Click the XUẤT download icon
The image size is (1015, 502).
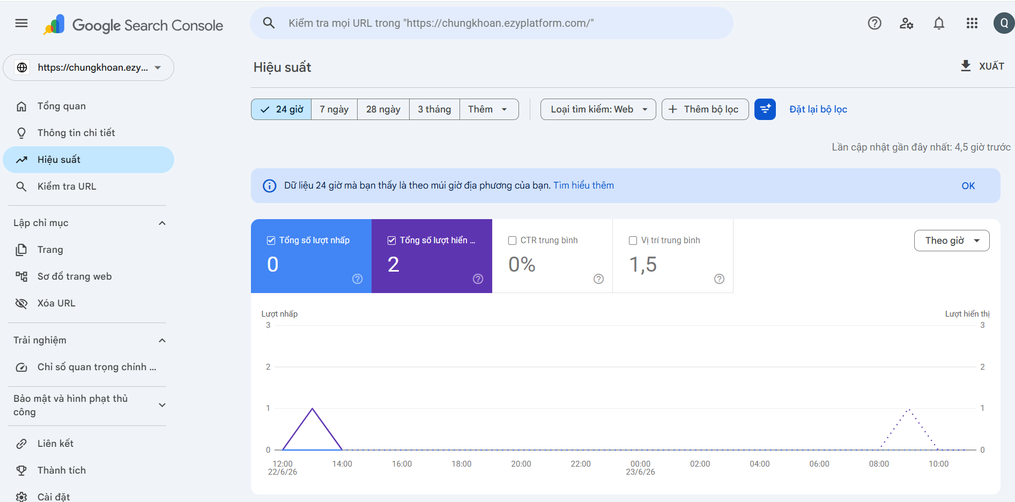coord(966,66)
